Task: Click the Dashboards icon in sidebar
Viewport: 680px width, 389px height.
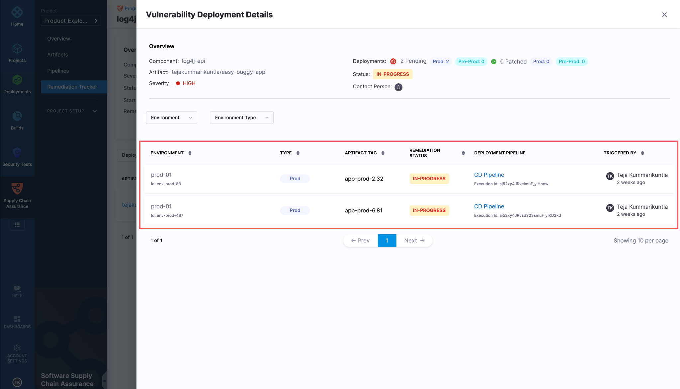Action: pos(17,319)
